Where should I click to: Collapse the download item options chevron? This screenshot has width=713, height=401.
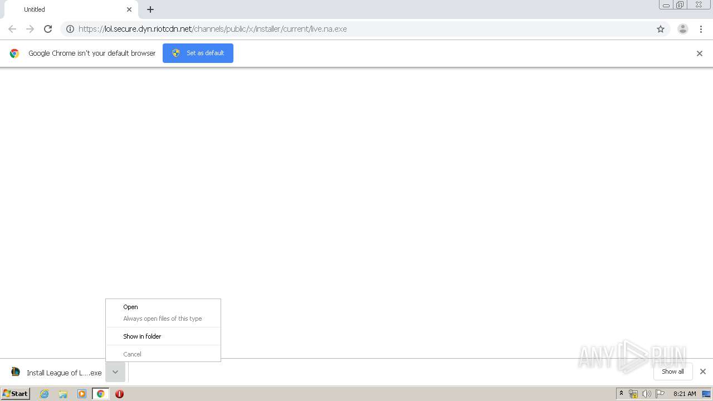coord(115,372)
